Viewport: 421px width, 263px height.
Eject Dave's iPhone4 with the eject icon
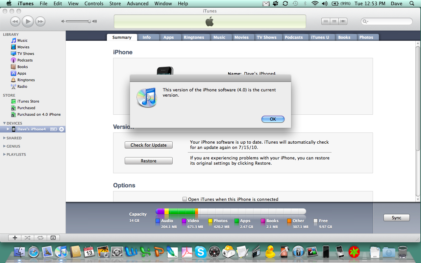click(x=62, y=129)
